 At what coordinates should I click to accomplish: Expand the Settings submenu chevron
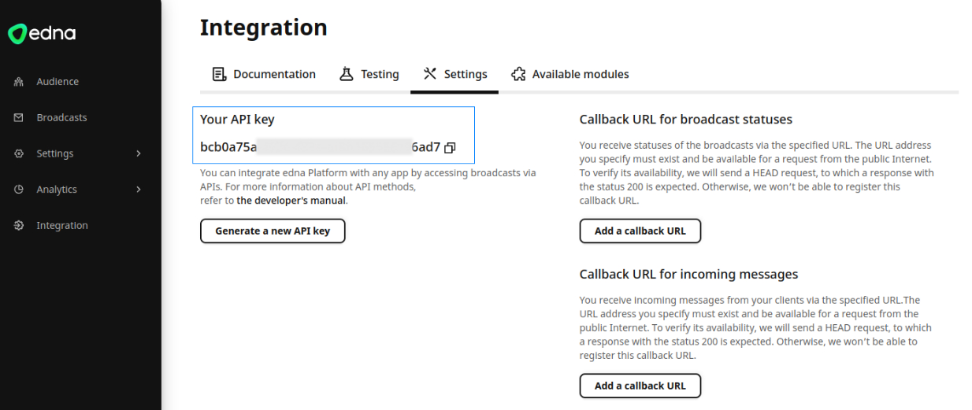139,153
